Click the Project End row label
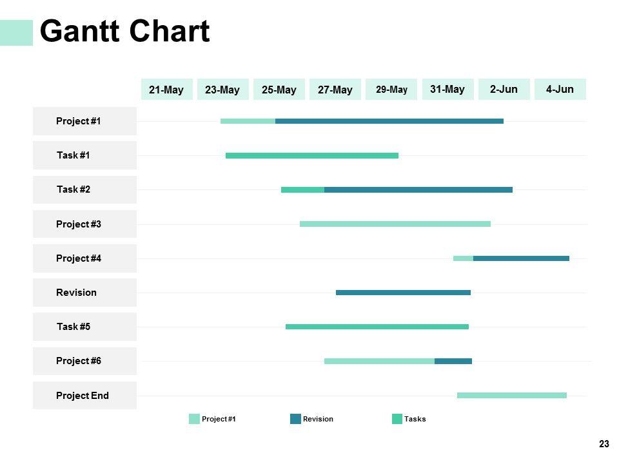619x464 pixels. [x=84, y=396]
